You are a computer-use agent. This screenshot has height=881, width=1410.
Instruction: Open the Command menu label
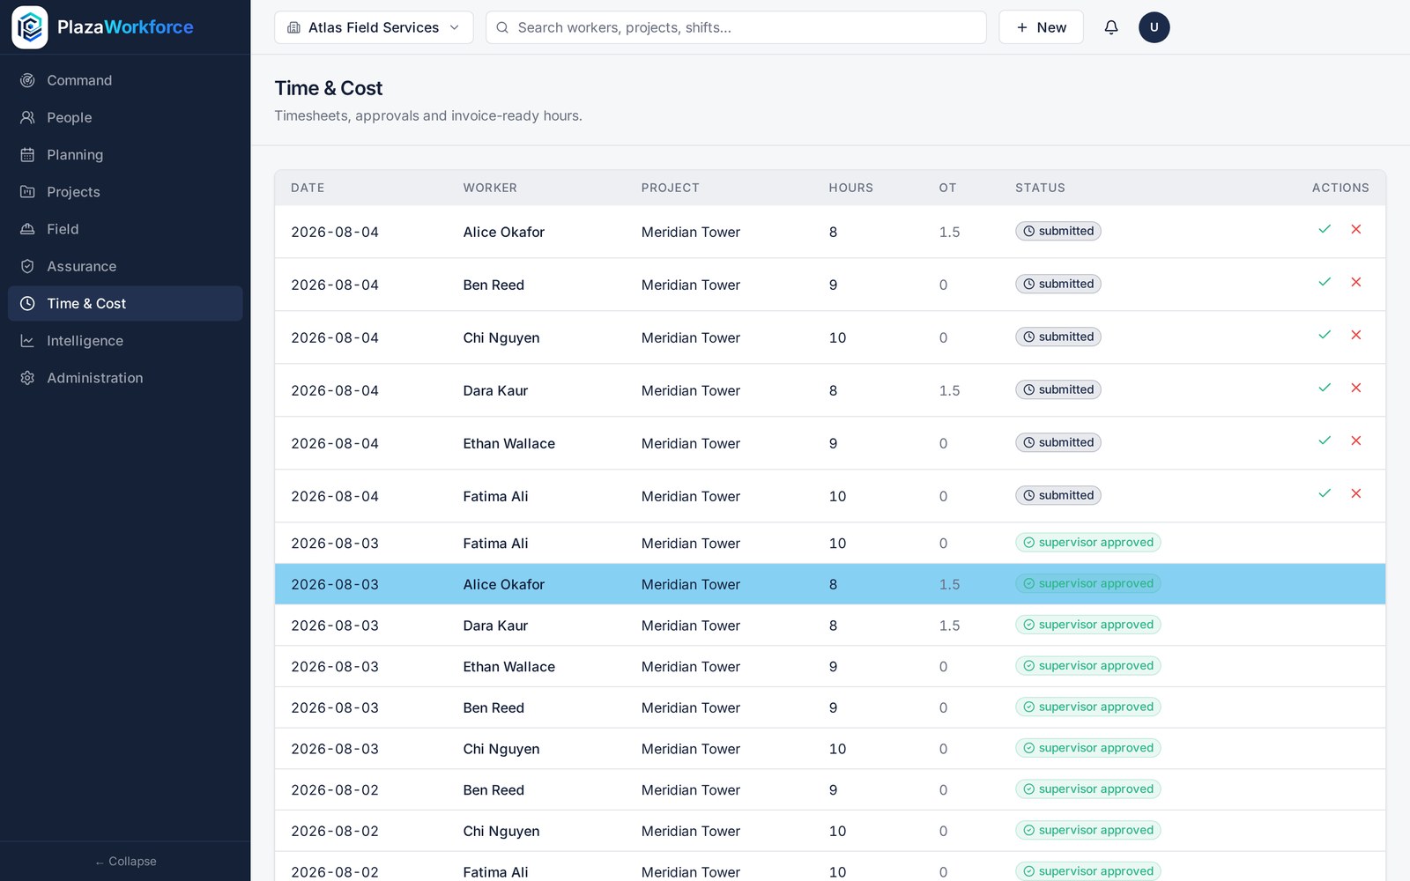tap(79, 80)
